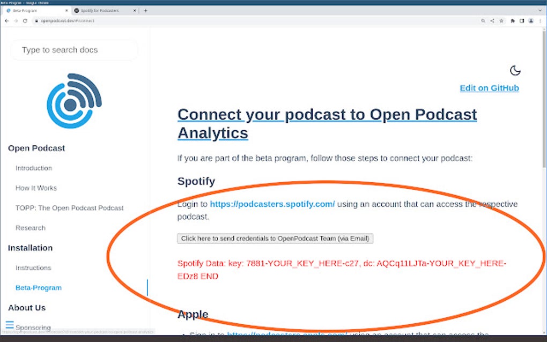
Task: Open the Instructions page under Installation
Action: coord(33,267)
